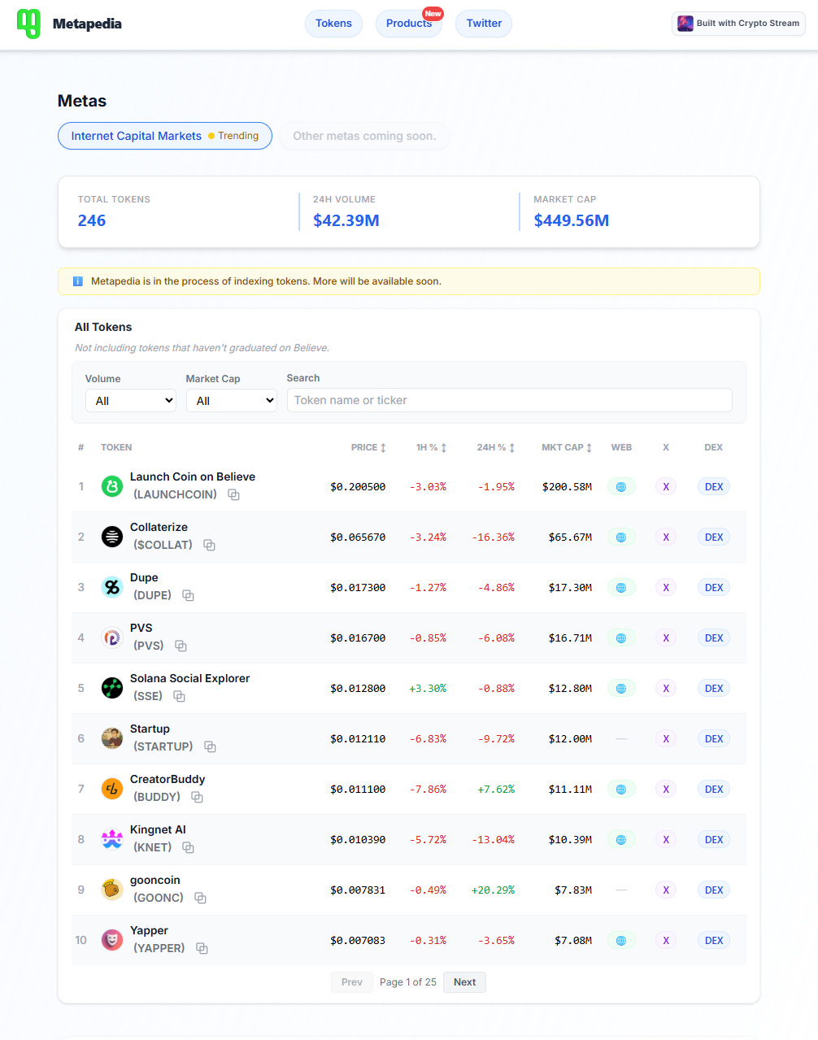Click the CreatorBuddy token name

click(x=168, y=779)
